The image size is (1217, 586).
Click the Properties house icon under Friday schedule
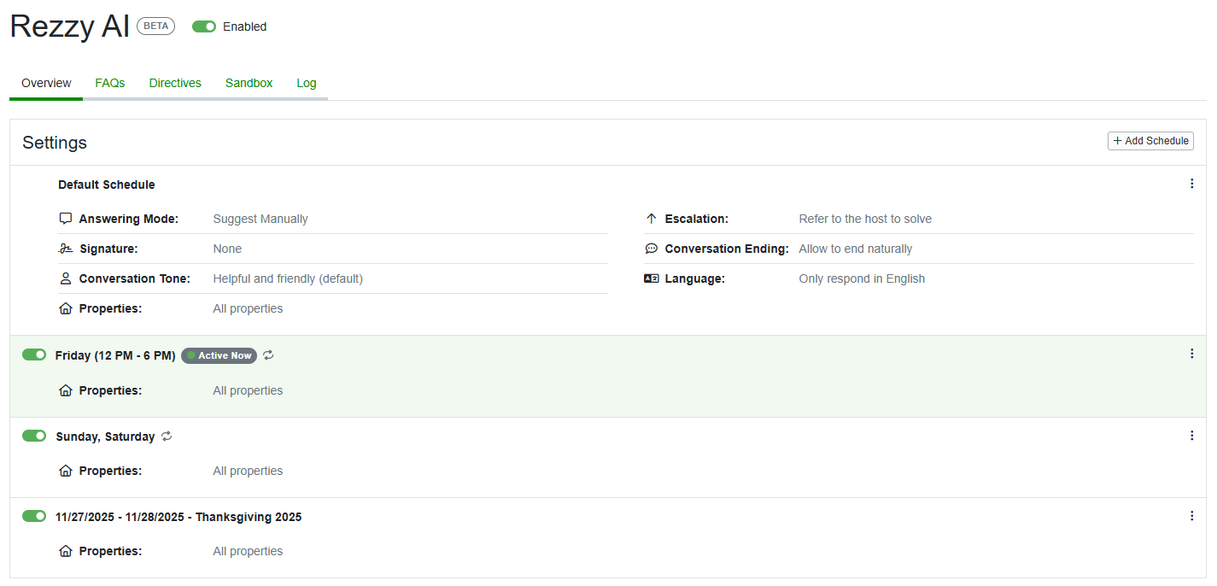pyautogui.click(x=66, y=390)
